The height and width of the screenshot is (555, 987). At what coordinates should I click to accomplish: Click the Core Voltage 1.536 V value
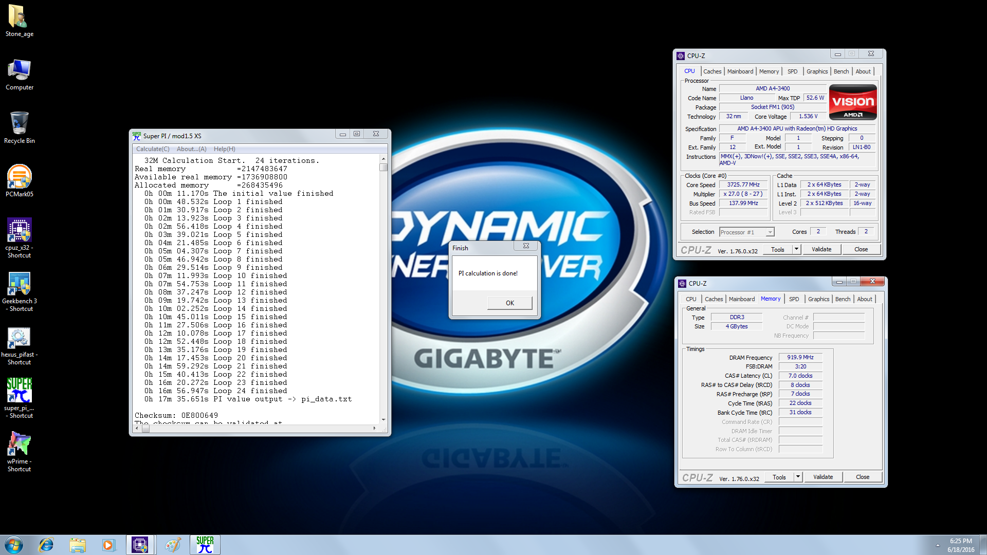click(x=808, y=116)
